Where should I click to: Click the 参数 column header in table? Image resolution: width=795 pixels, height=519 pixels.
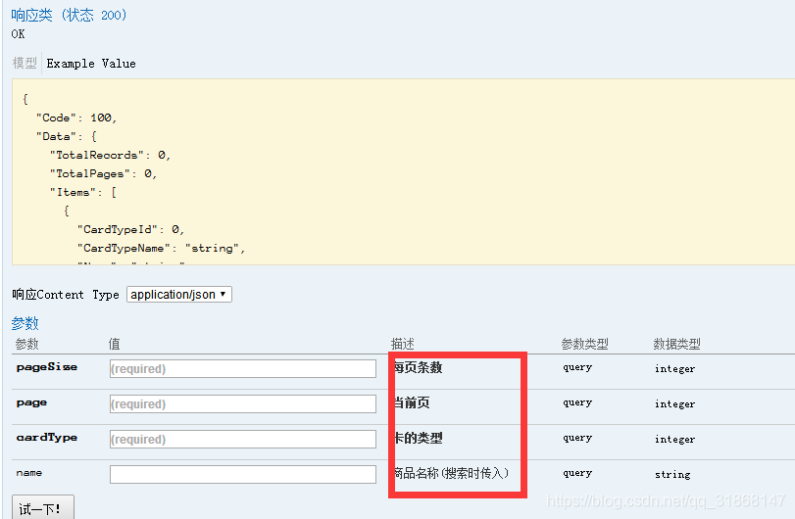point(26,345)
